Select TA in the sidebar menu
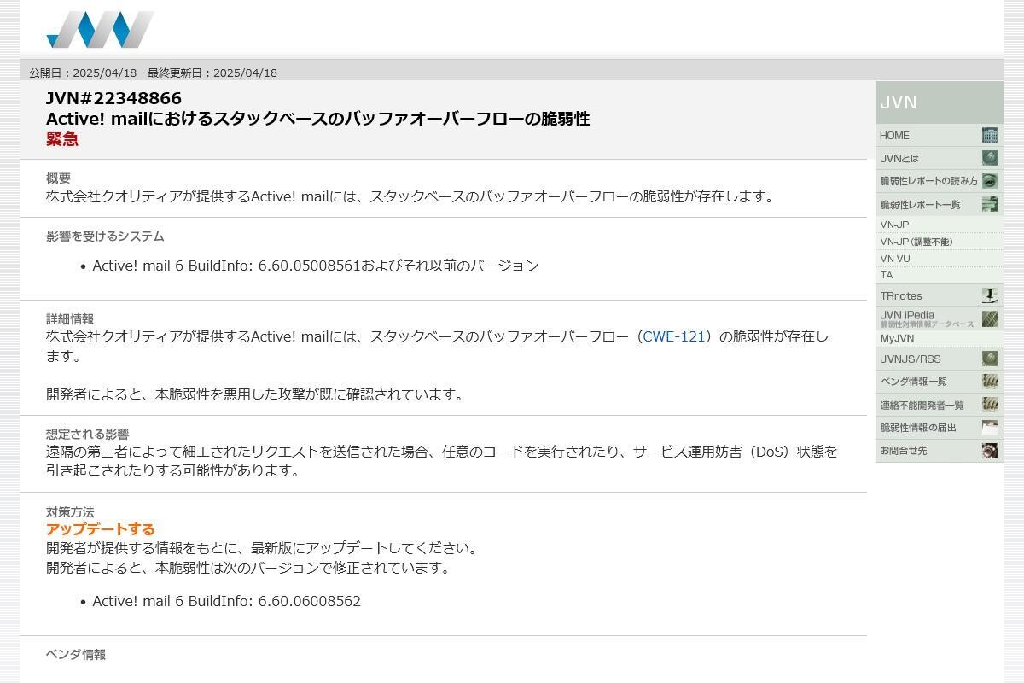The width and height of the screenshot is (1024, 683). tap(885, 275)
